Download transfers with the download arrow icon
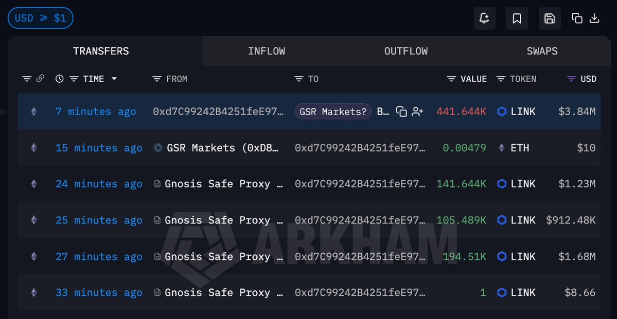The image size is (617, 319). coord(594,18)
